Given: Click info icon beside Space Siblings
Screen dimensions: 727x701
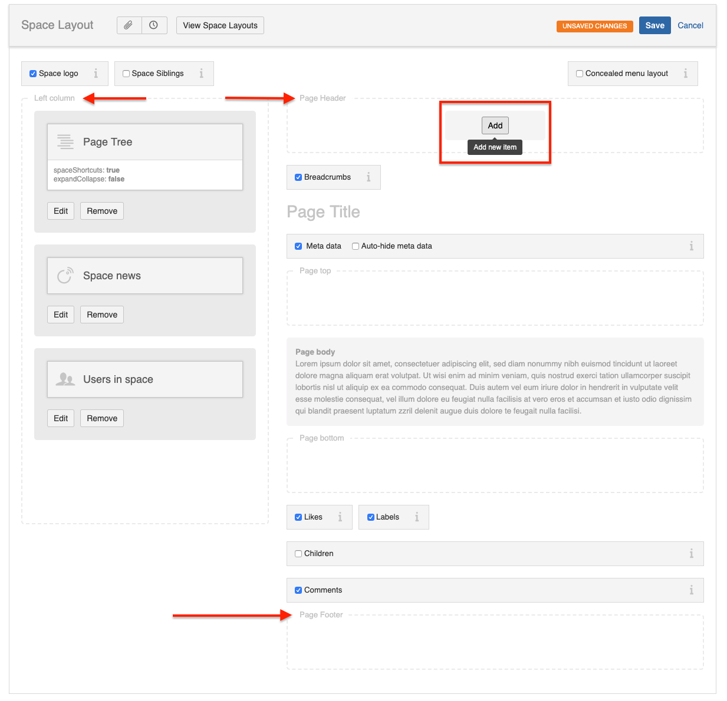Looking at the screenshot, I should 201,74.
